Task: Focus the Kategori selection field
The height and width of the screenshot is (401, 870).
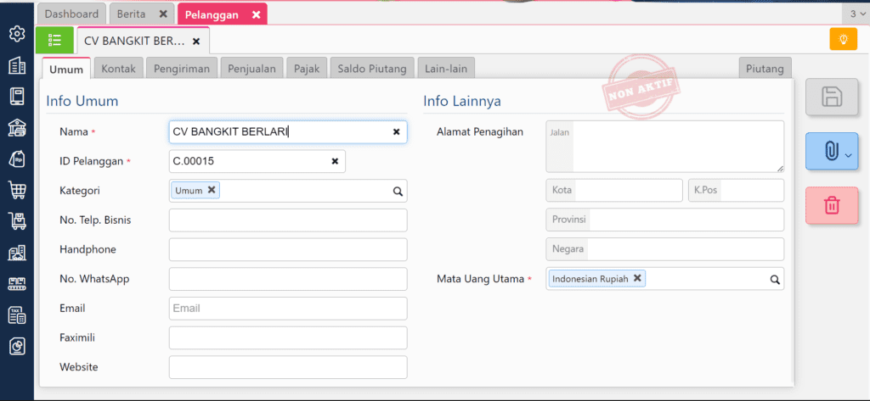Action: 288,191
